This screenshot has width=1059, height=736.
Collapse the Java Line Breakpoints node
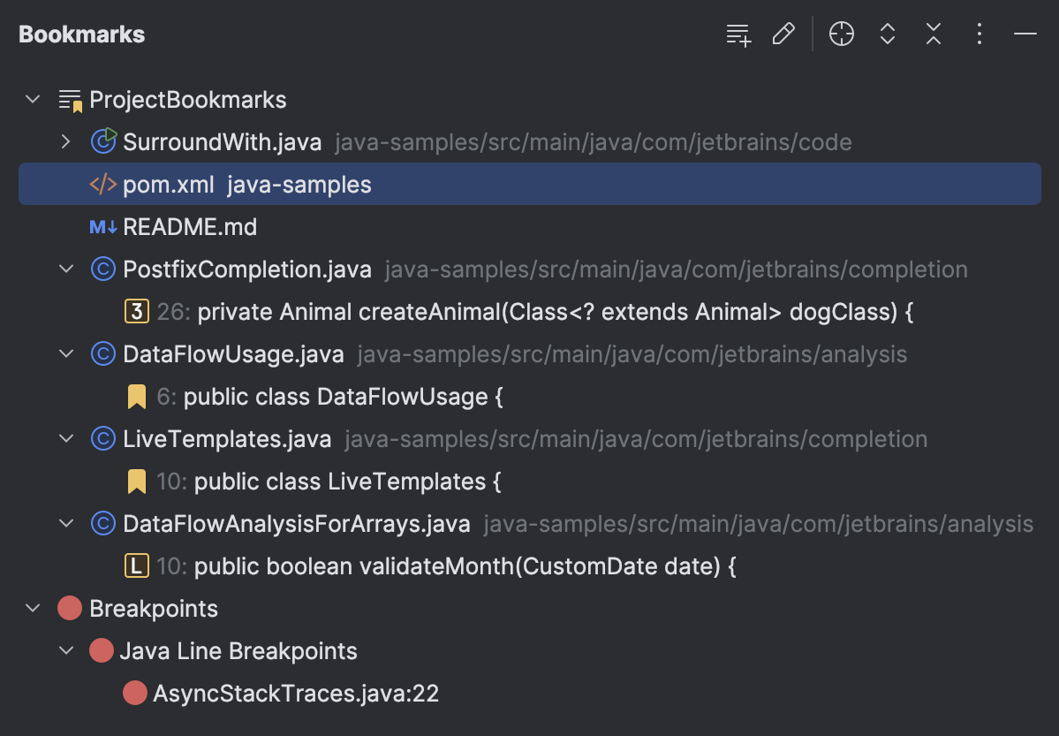[x=66, y=650]
